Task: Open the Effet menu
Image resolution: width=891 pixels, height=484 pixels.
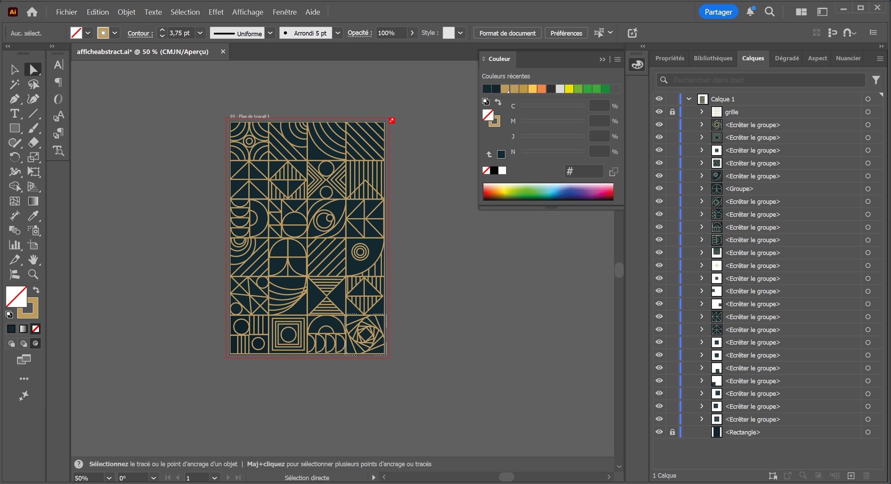Action: tap(216, 12)
